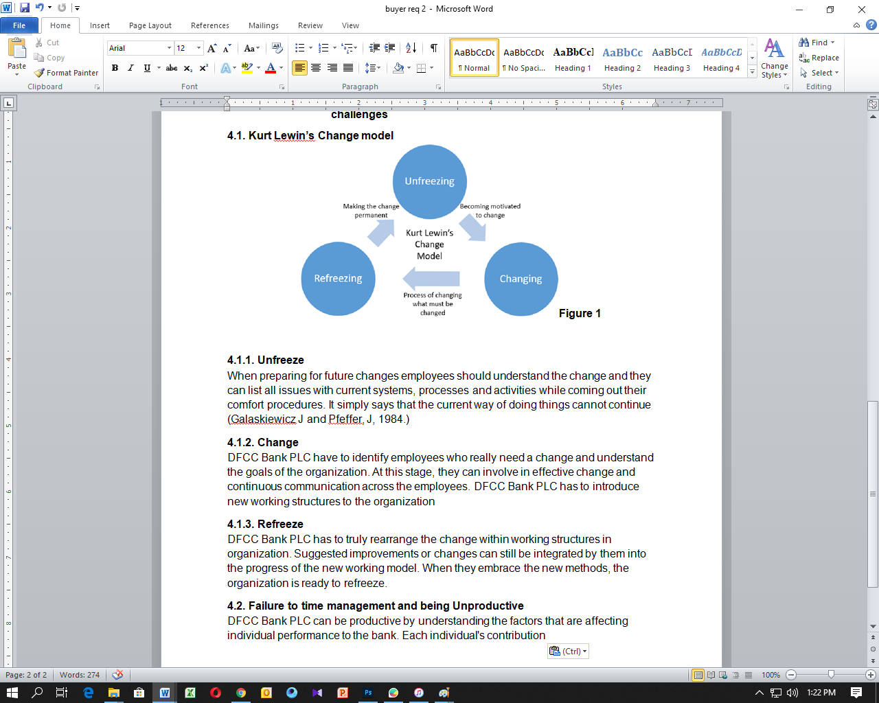Screen dimensions: 879x703
Task: Click the Format Painter brush icon
Action: (x=39, y=73)
